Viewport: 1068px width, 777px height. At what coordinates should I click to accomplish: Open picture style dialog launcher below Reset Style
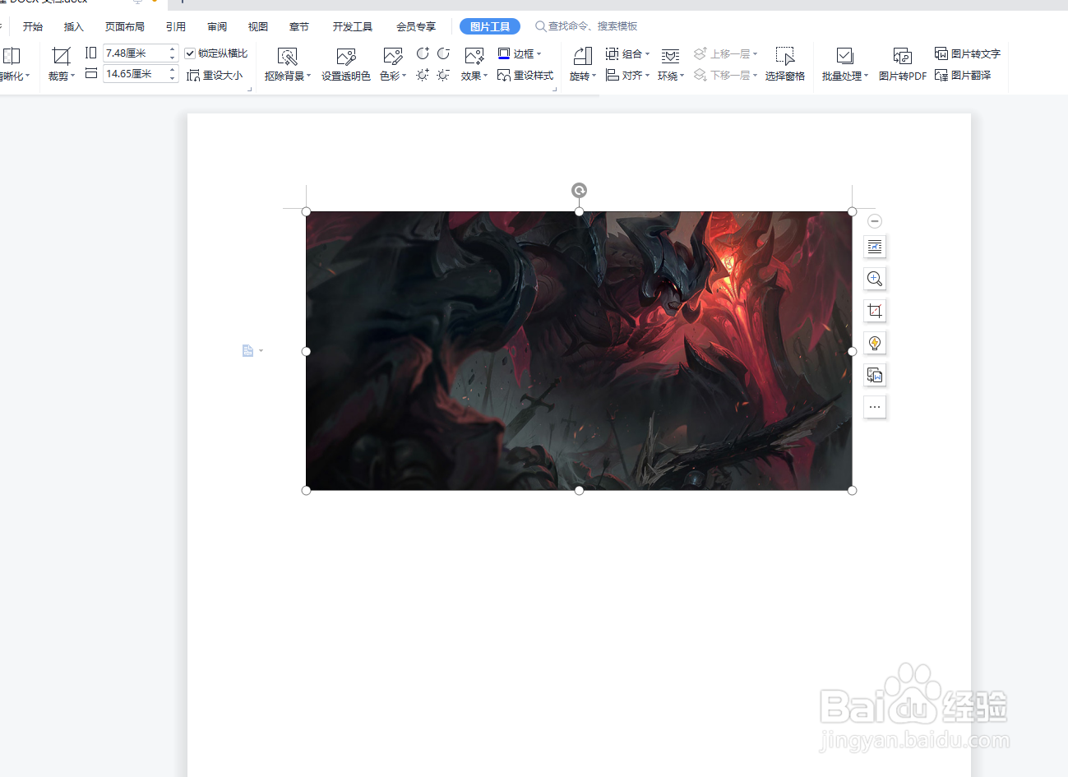[x=555, y=89]
